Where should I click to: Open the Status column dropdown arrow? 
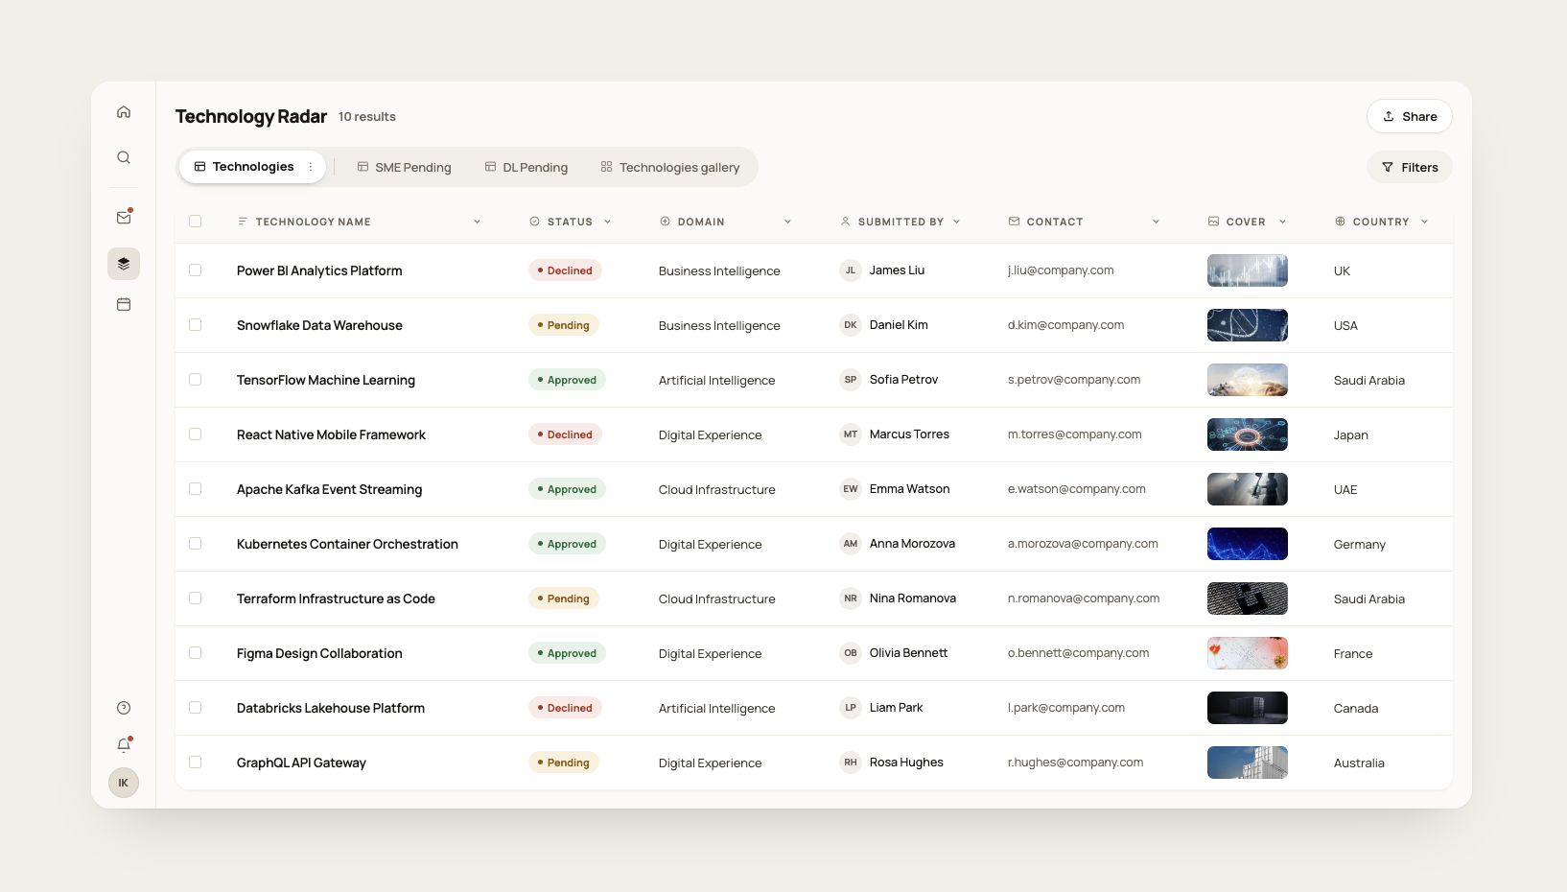pos(607,222)
